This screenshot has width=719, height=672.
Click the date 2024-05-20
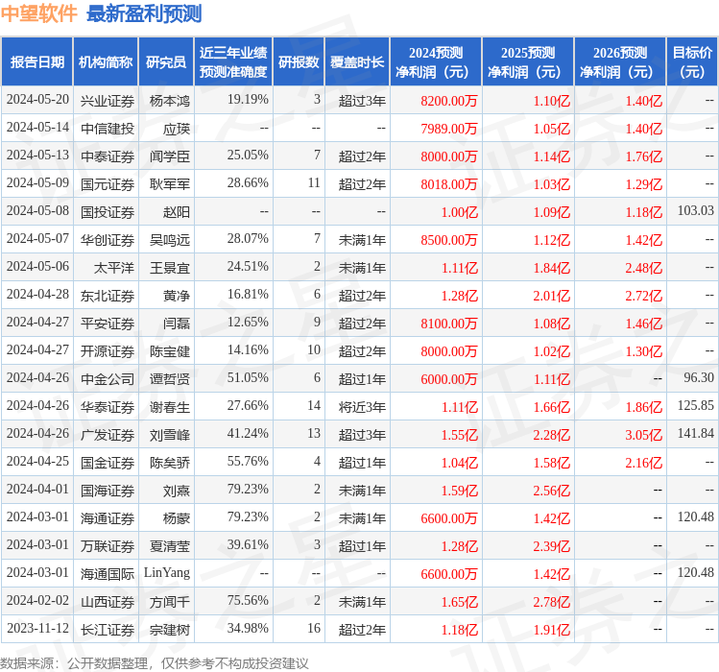coord(37,99)
